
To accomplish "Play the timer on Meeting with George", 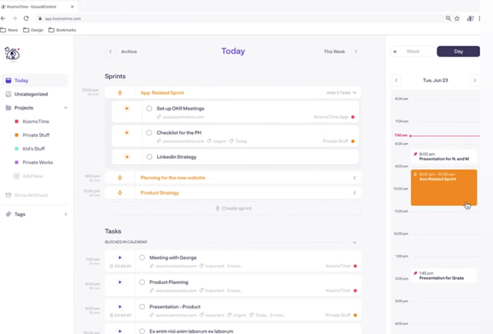I will click(120, 257).
